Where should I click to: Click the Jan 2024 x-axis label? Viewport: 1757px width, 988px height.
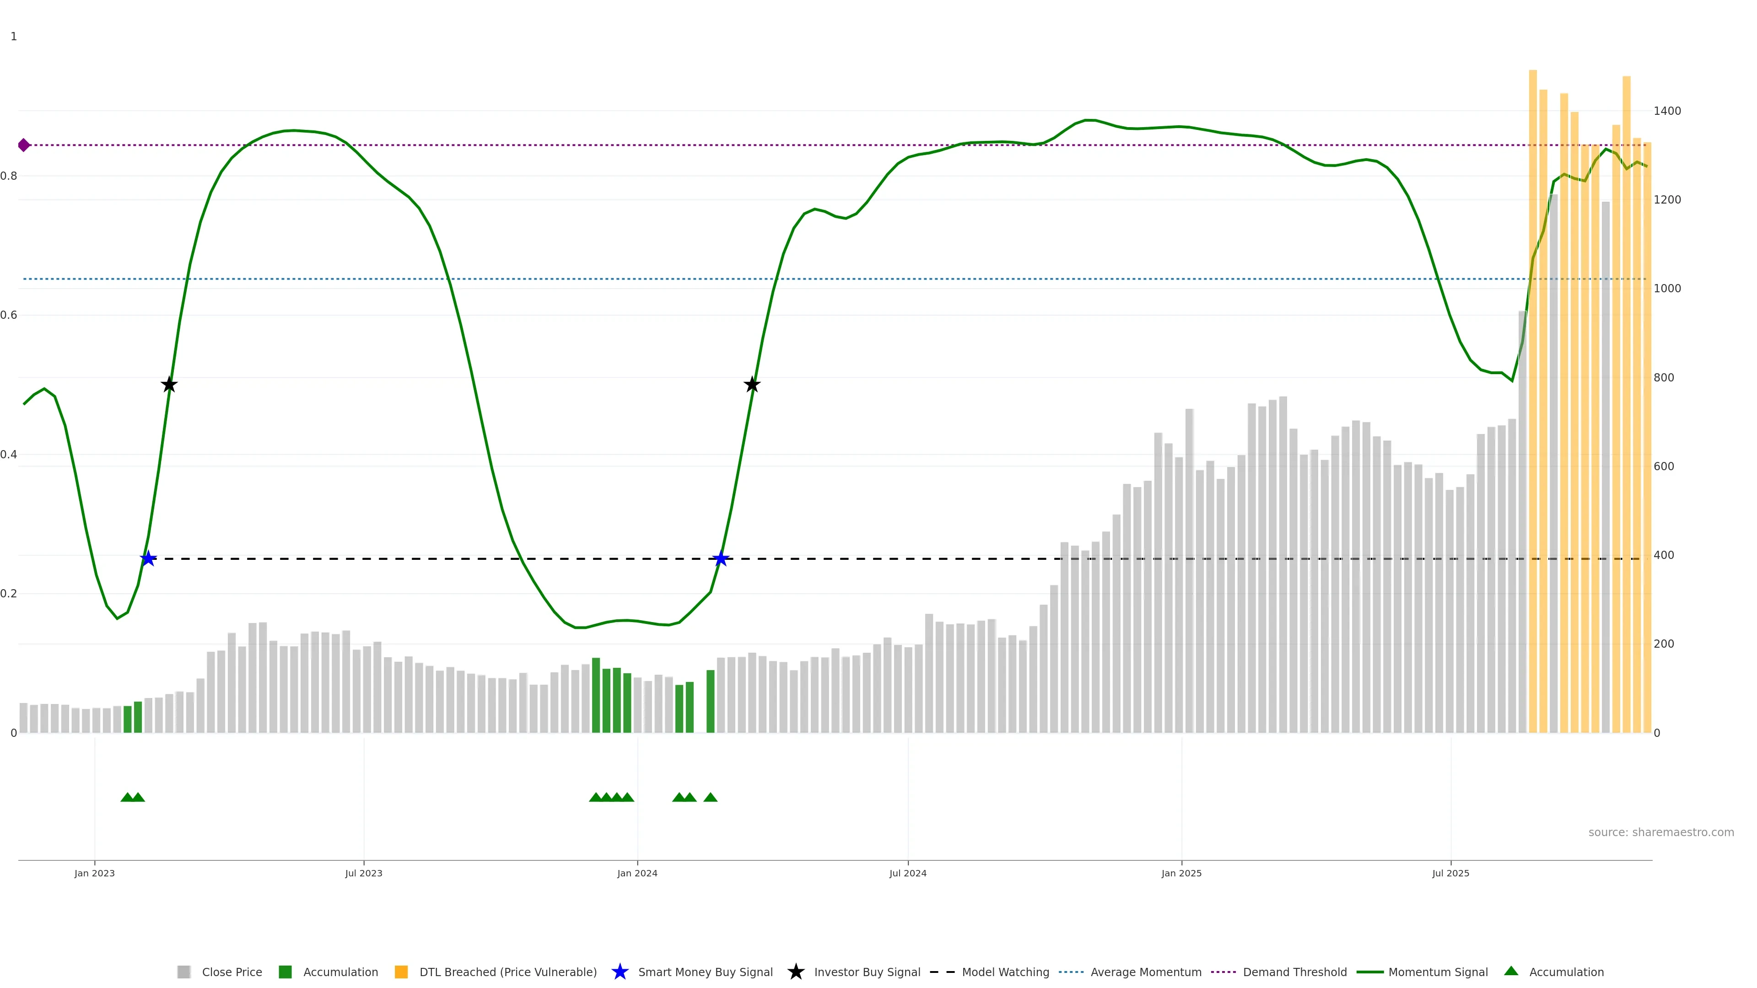pyautogui.click(x=637, y=874)
